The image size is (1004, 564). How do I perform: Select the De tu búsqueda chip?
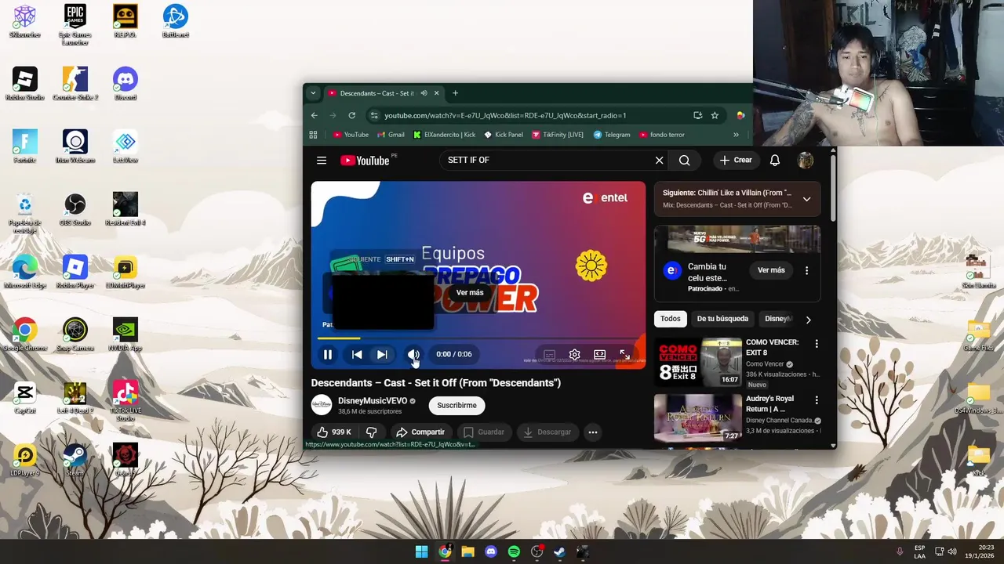tap(722, 319)
